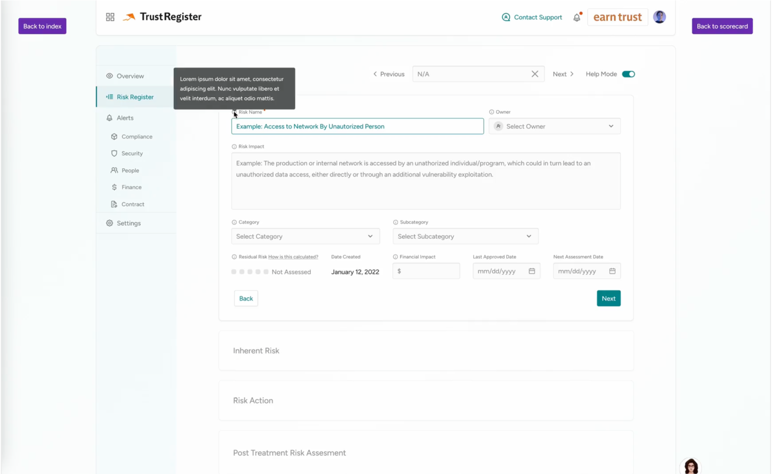Viewport: 772px width, 474px height.
Task: Open the Select Subcategory dropdown
Action: tap(465, 236)
